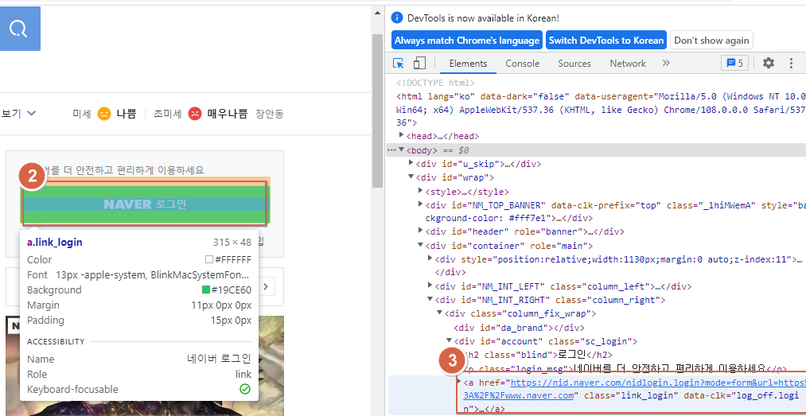This screenshot has height=416, width=806.
Task: Click the 5 issues message badge
Action: [735, 63]
